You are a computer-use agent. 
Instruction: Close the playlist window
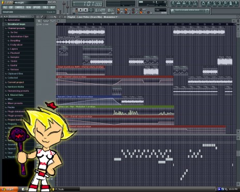[x=237, y=17]
